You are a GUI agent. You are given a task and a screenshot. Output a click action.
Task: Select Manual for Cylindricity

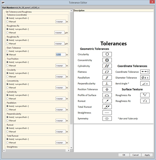(x=7, y=99)
